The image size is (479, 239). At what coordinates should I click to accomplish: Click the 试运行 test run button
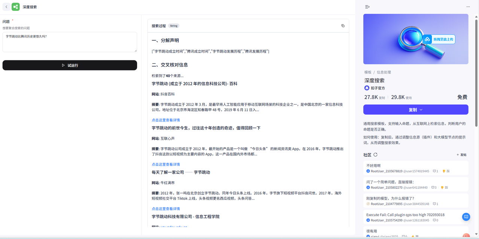coord(70,65)
